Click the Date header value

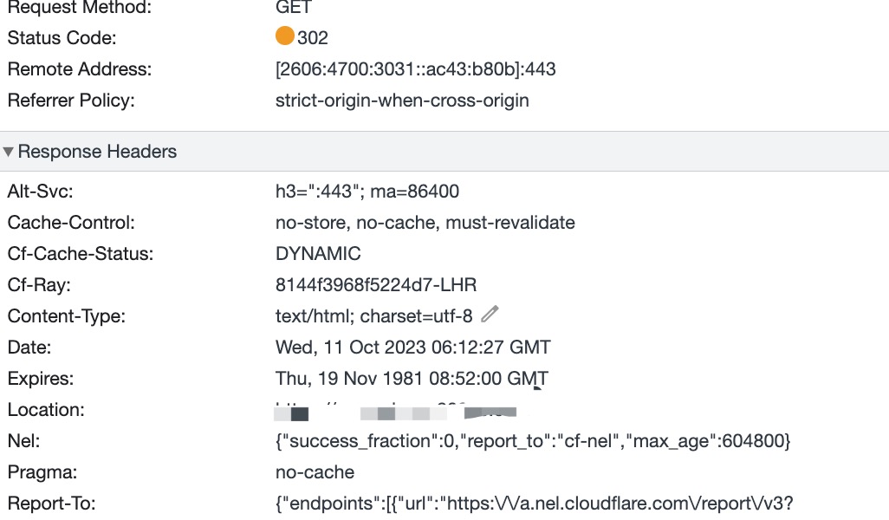click(412, 347)
